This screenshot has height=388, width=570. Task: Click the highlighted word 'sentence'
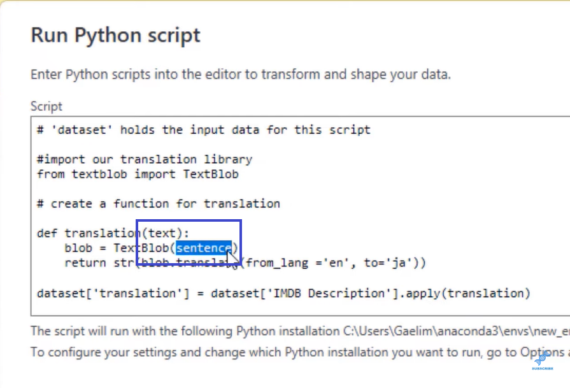pyautogui.click(x=203, y=248)
